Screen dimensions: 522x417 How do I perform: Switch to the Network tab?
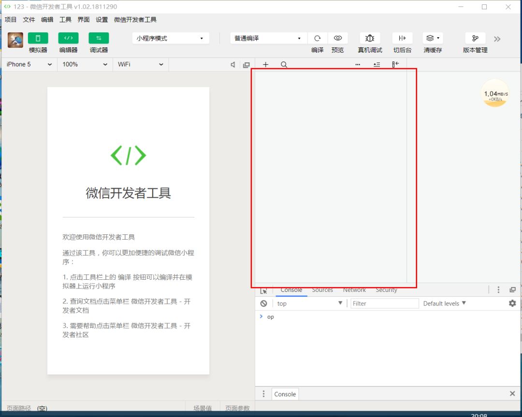pos(354,290)
